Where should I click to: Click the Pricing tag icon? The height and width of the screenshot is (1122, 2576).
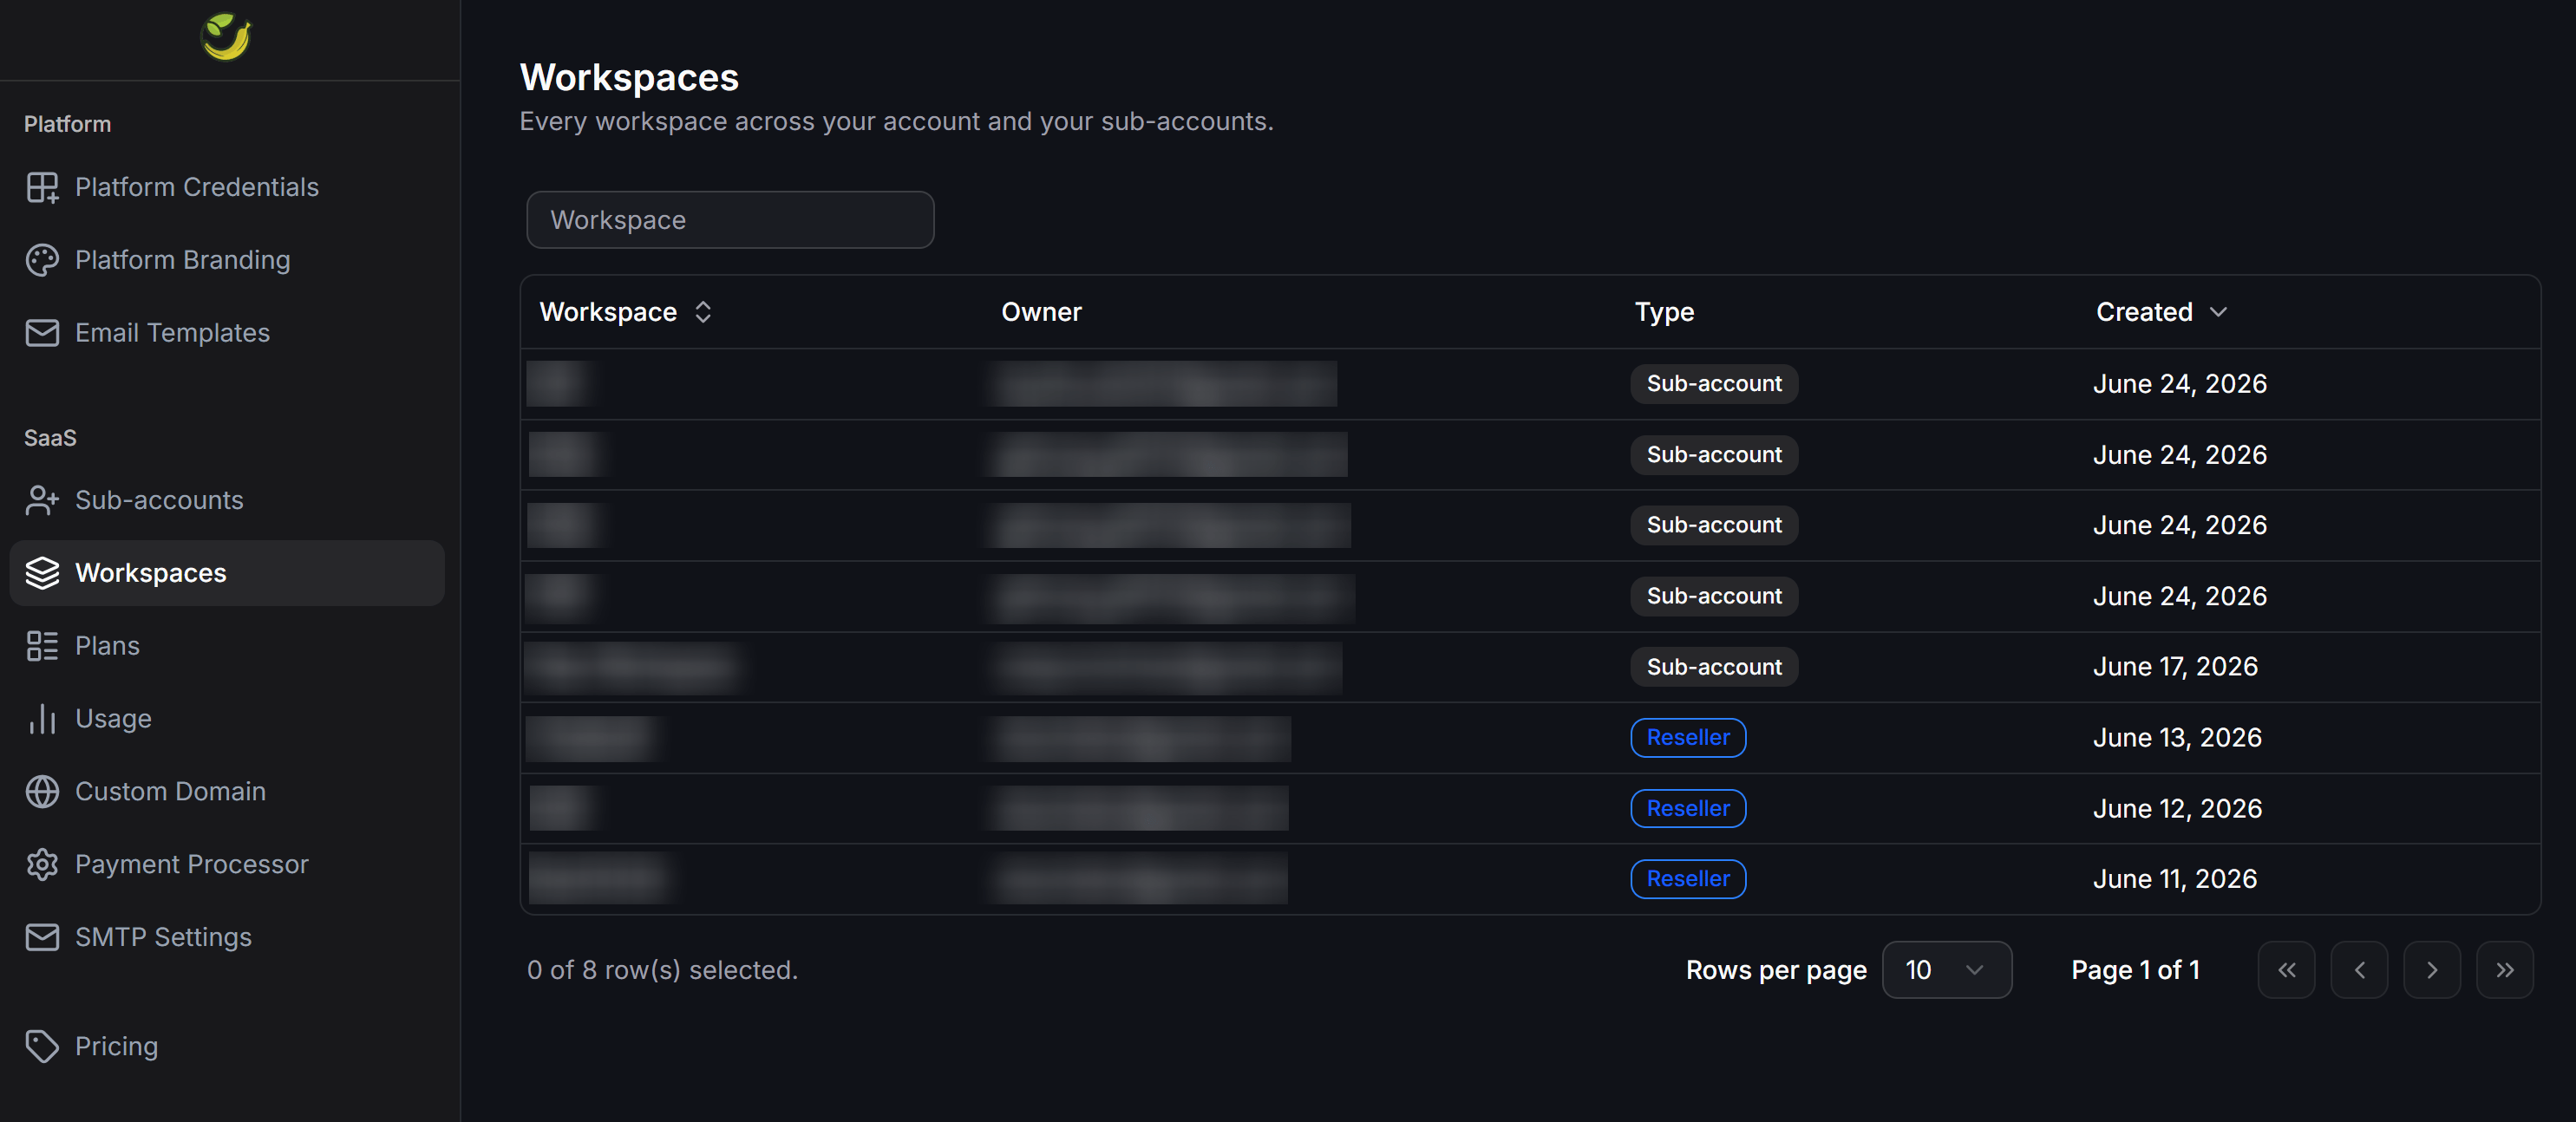click(42, 1046)
